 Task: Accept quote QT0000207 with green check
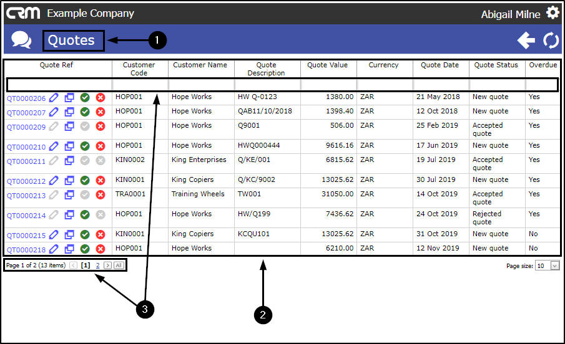click(85, 112)
